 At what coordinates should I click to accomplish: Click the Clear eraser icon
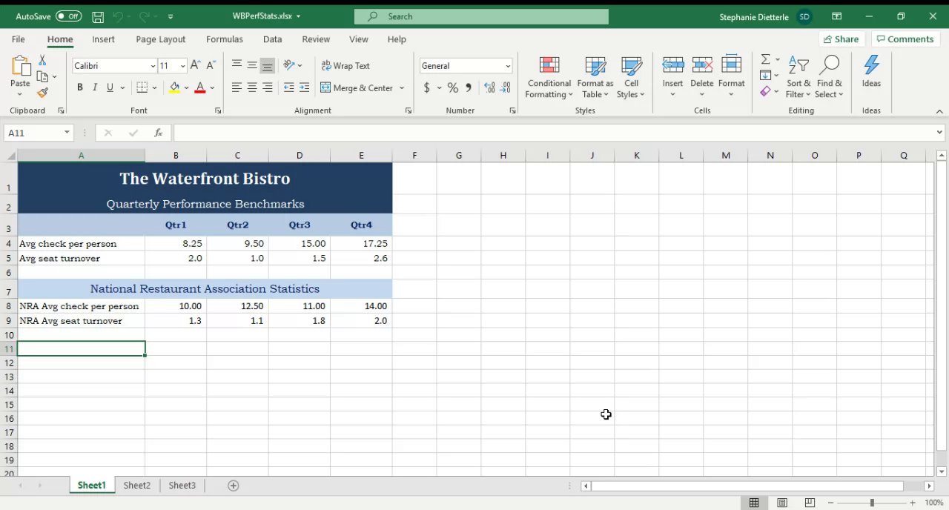[x=766, y=91]
